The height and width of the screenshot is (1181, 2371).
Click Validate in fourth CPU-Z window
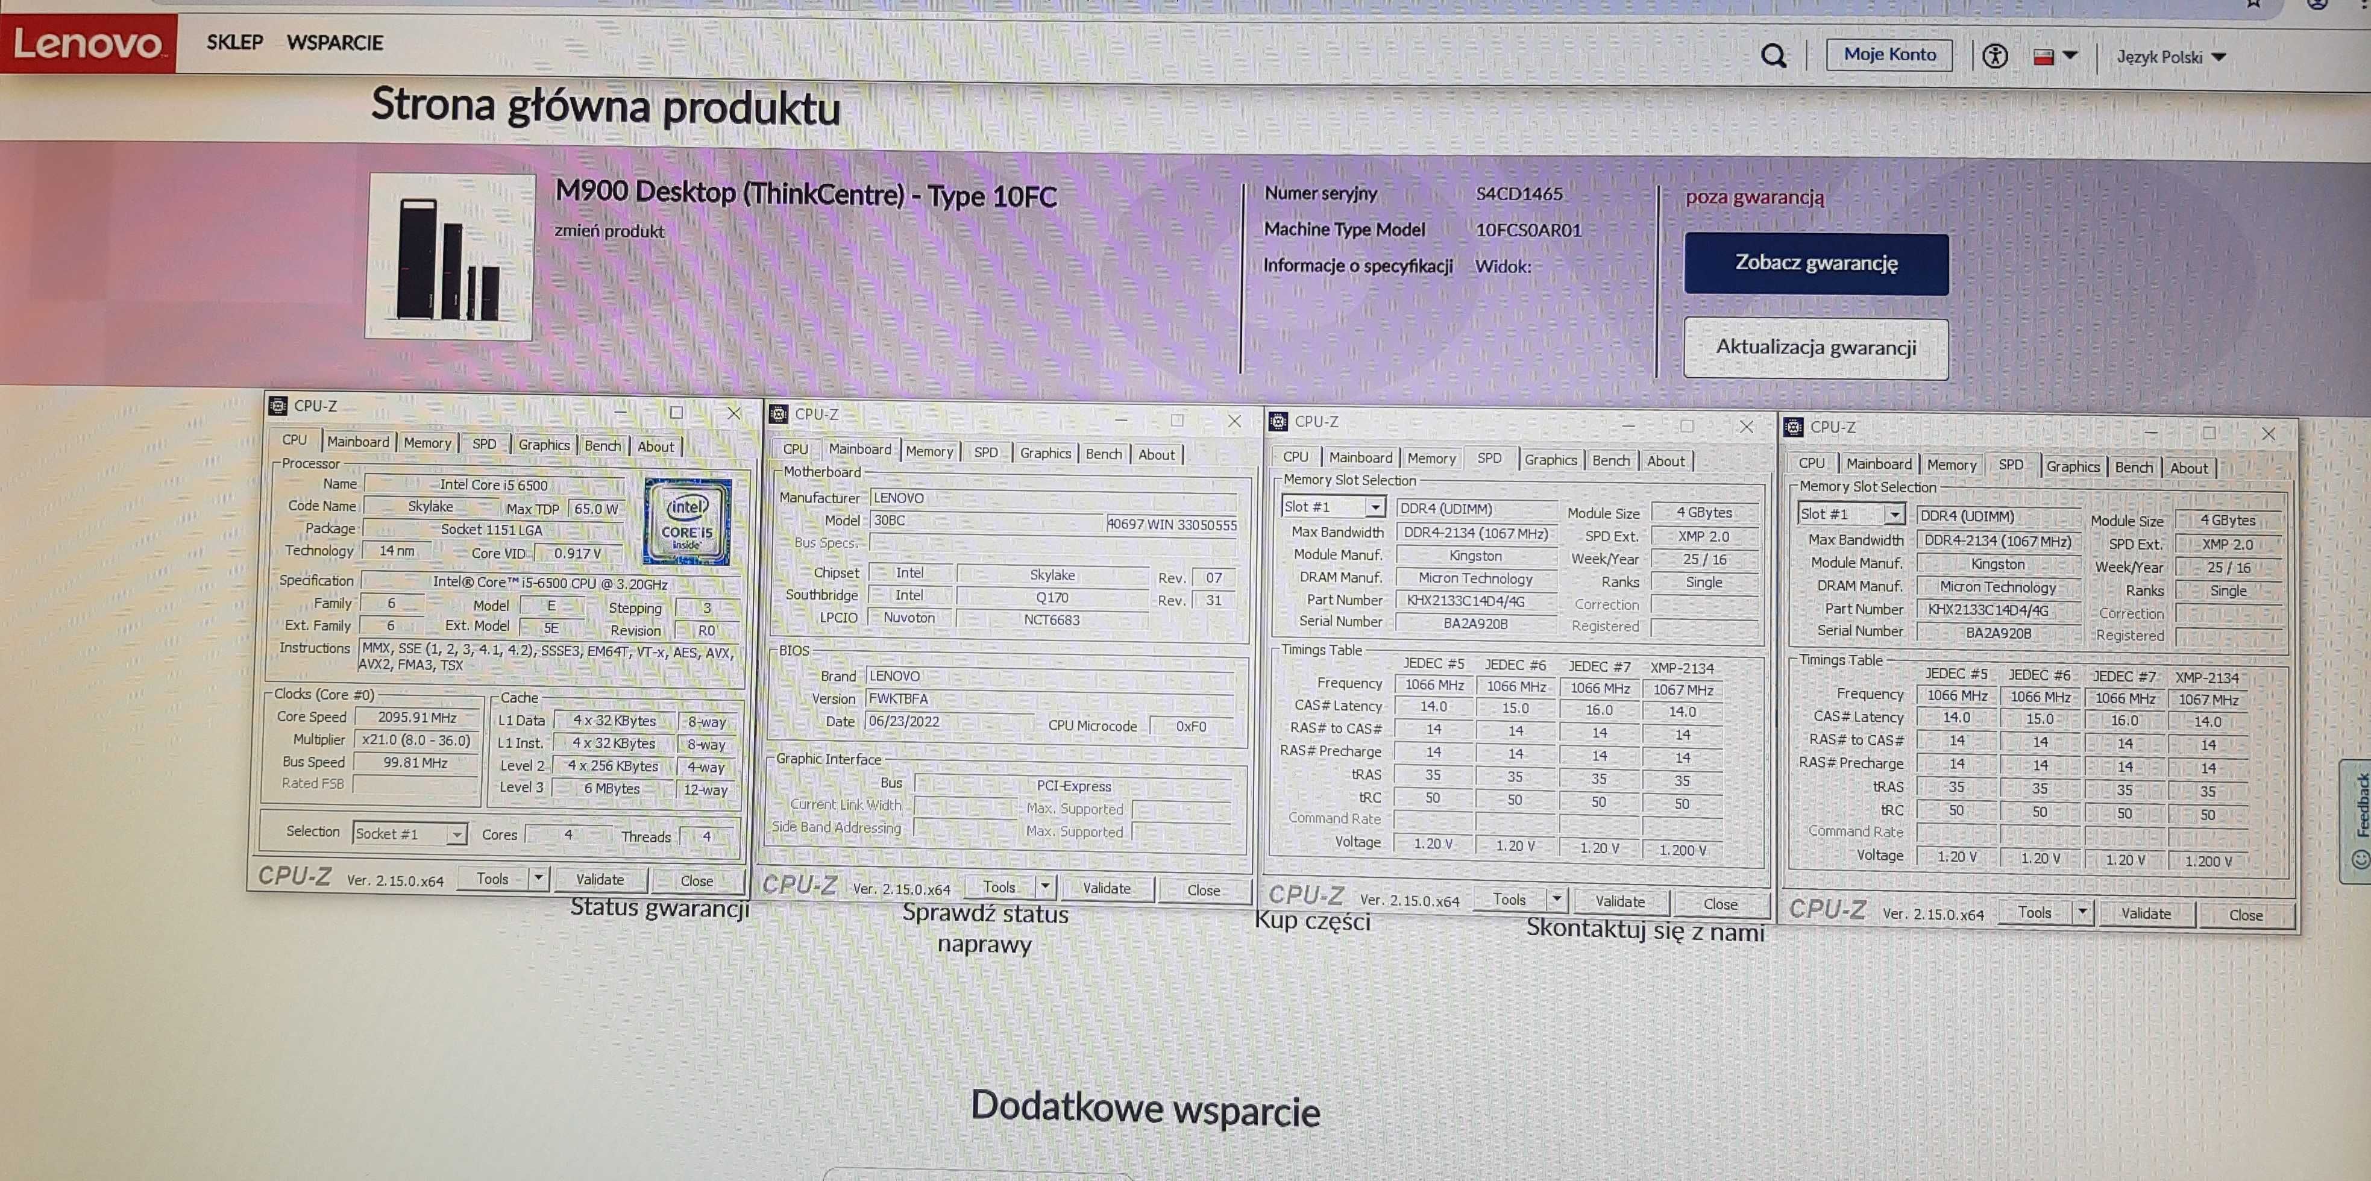[x=2146, y=913]
